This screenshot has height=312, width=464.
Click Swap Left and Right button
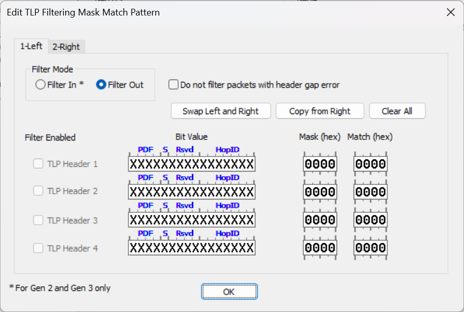(221, 111)
